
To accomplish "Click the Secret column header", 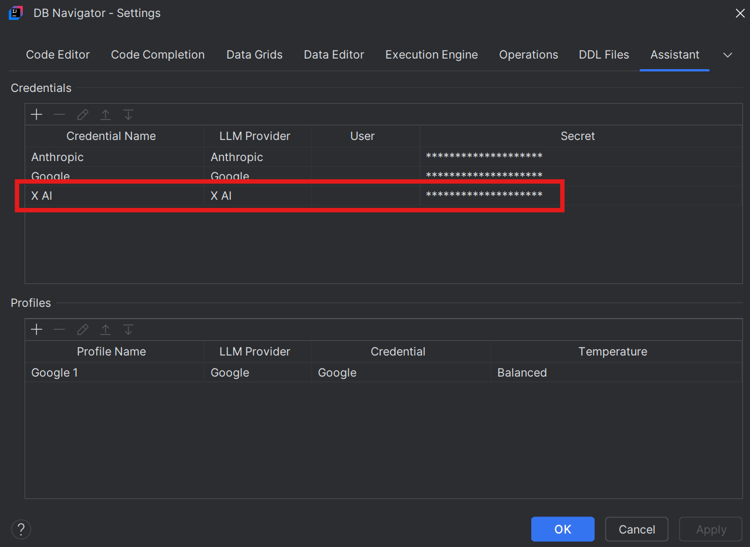I will [581, 136].
